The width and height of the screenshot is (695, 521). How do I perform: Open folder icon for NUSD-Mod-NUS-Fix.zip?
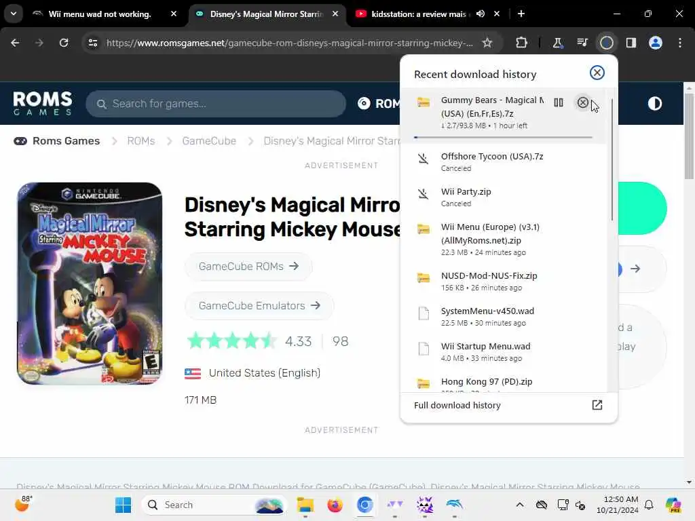424,277
